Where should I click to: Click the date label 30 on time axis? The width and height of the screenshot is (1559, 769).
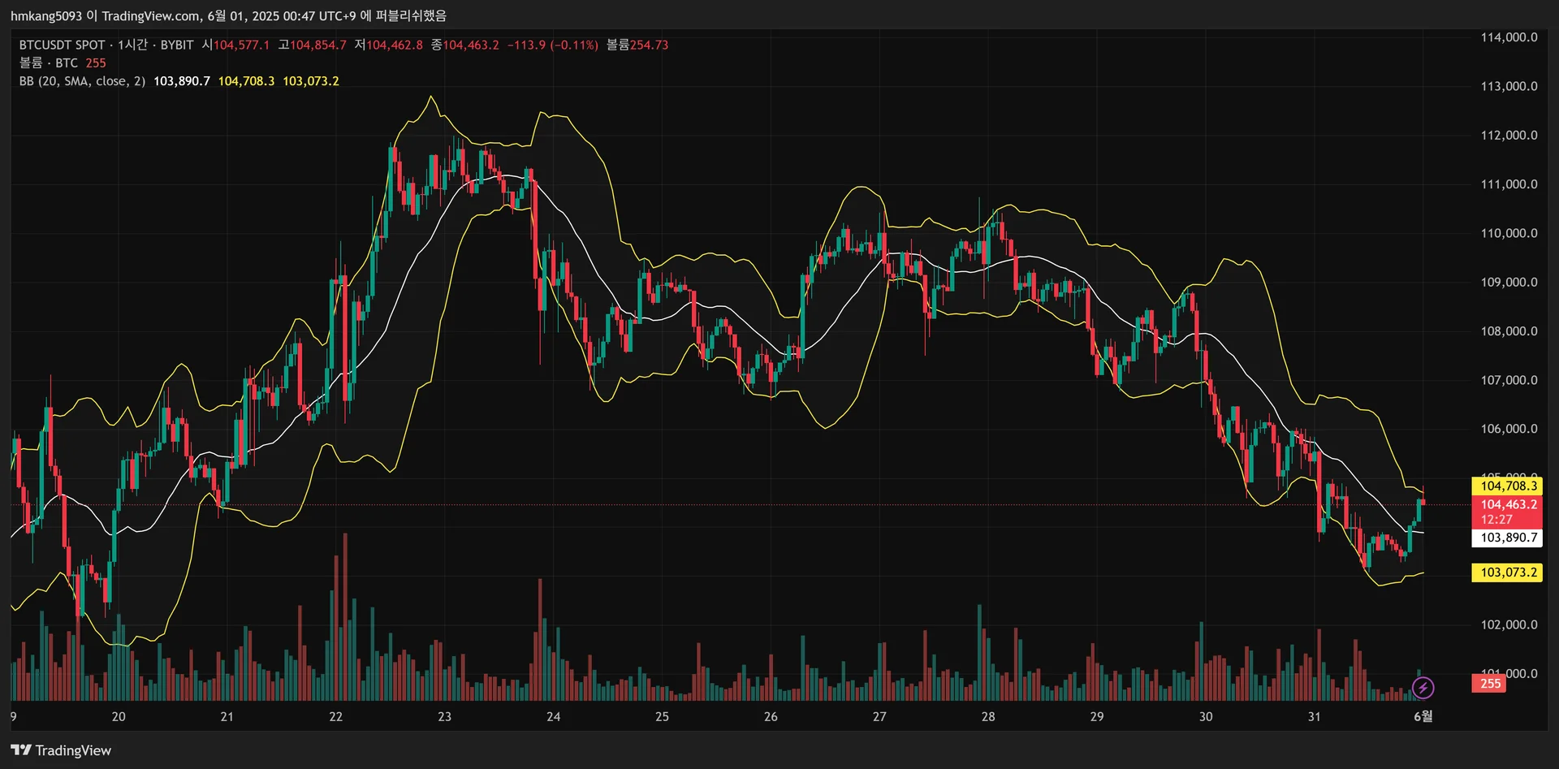[x=1206, y=716]
